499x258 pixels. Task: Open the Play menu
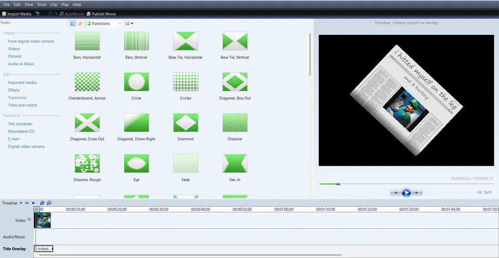[x=65, y=4]
